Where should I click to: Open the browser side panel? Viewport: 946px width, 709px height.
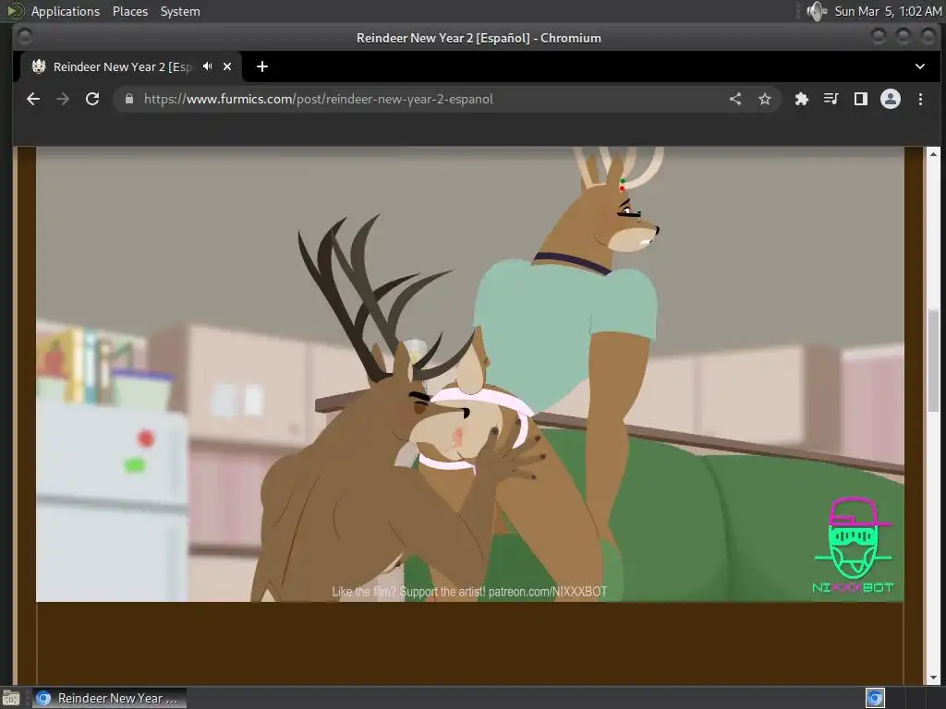861,99
